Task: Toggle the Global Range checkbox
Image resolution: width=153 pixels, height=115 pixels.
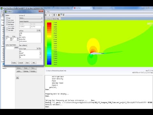Action: pyautogui.click(x=7, y=22)
